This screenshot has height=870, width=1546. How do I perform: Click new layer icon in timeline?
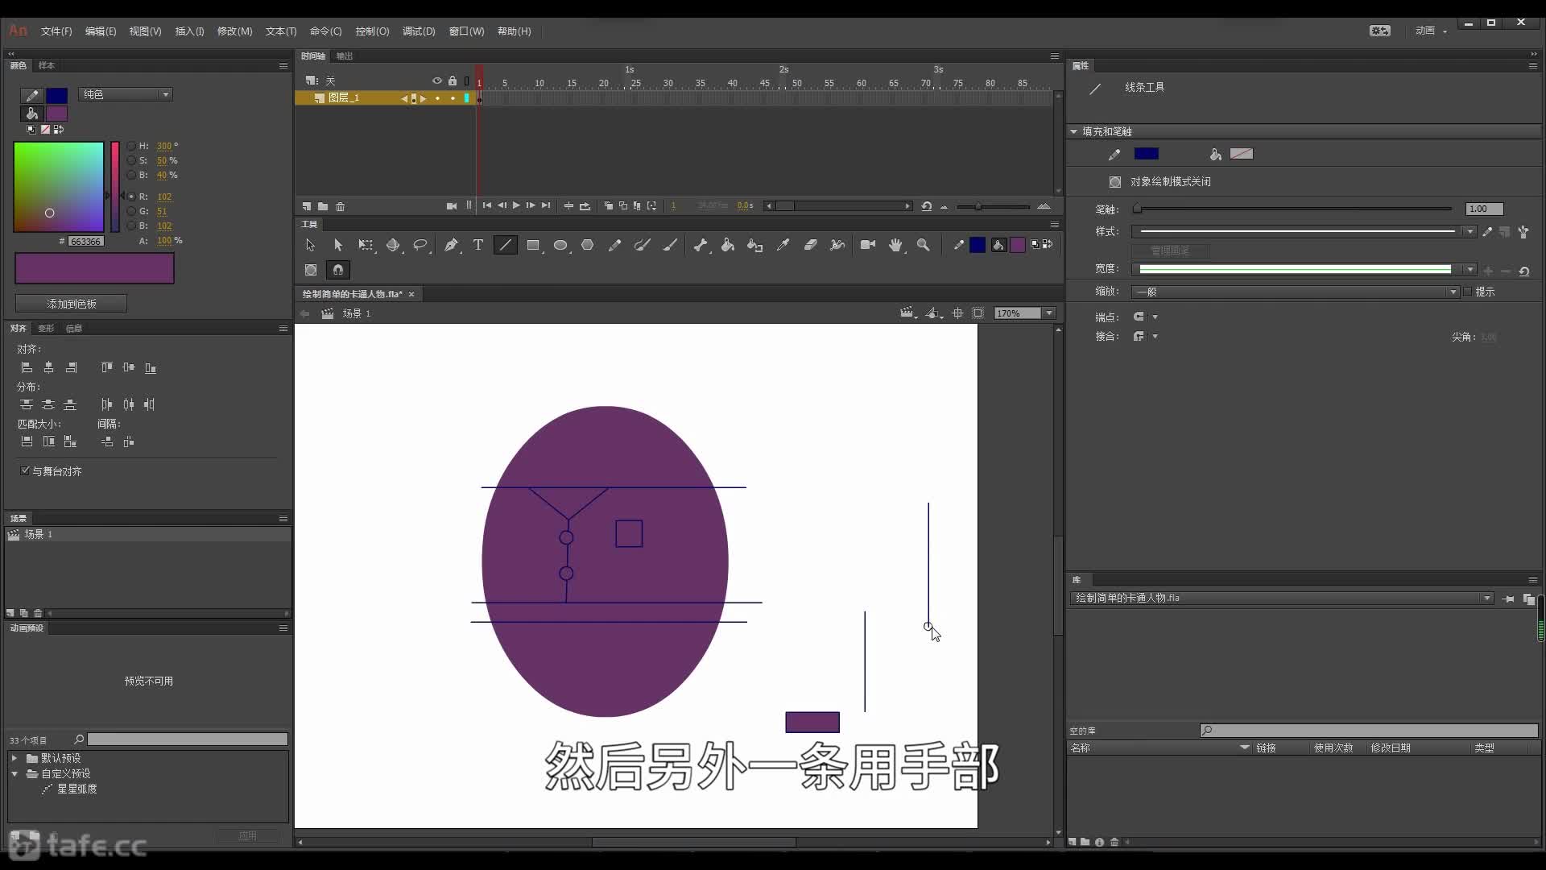click(x=307, y=206)
